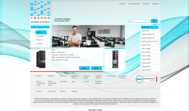Screen dimensions: 189x111
Task: Select Vostro V5480 in product list
Action: (x=150, y=59)
